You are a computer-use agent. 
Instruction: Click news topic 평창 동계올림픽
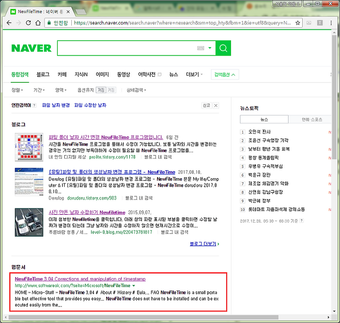pos(263,157)
